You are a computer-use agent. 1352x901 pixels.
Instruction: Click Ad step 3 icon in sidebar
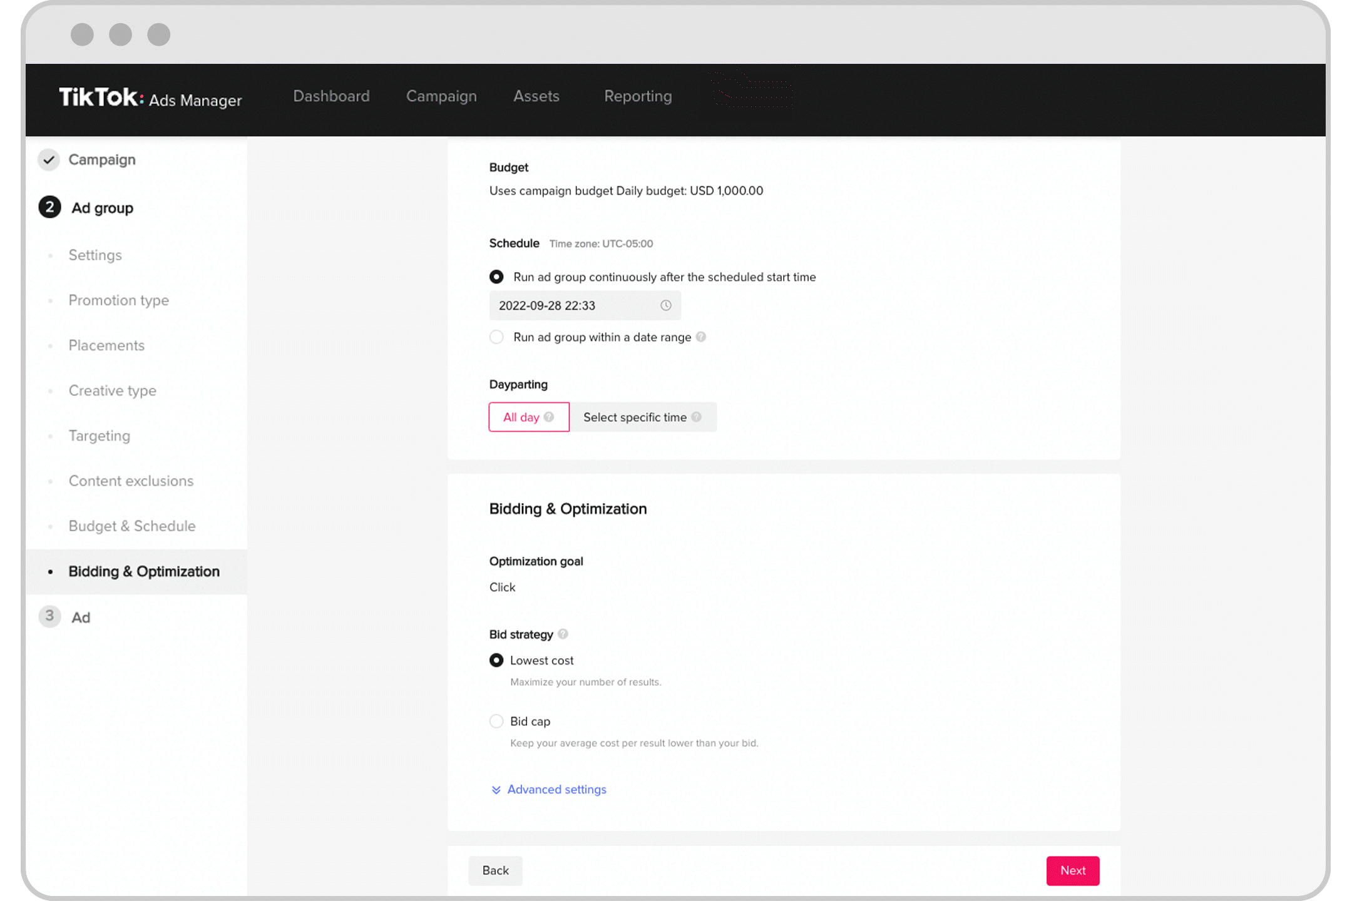(49, 616)
